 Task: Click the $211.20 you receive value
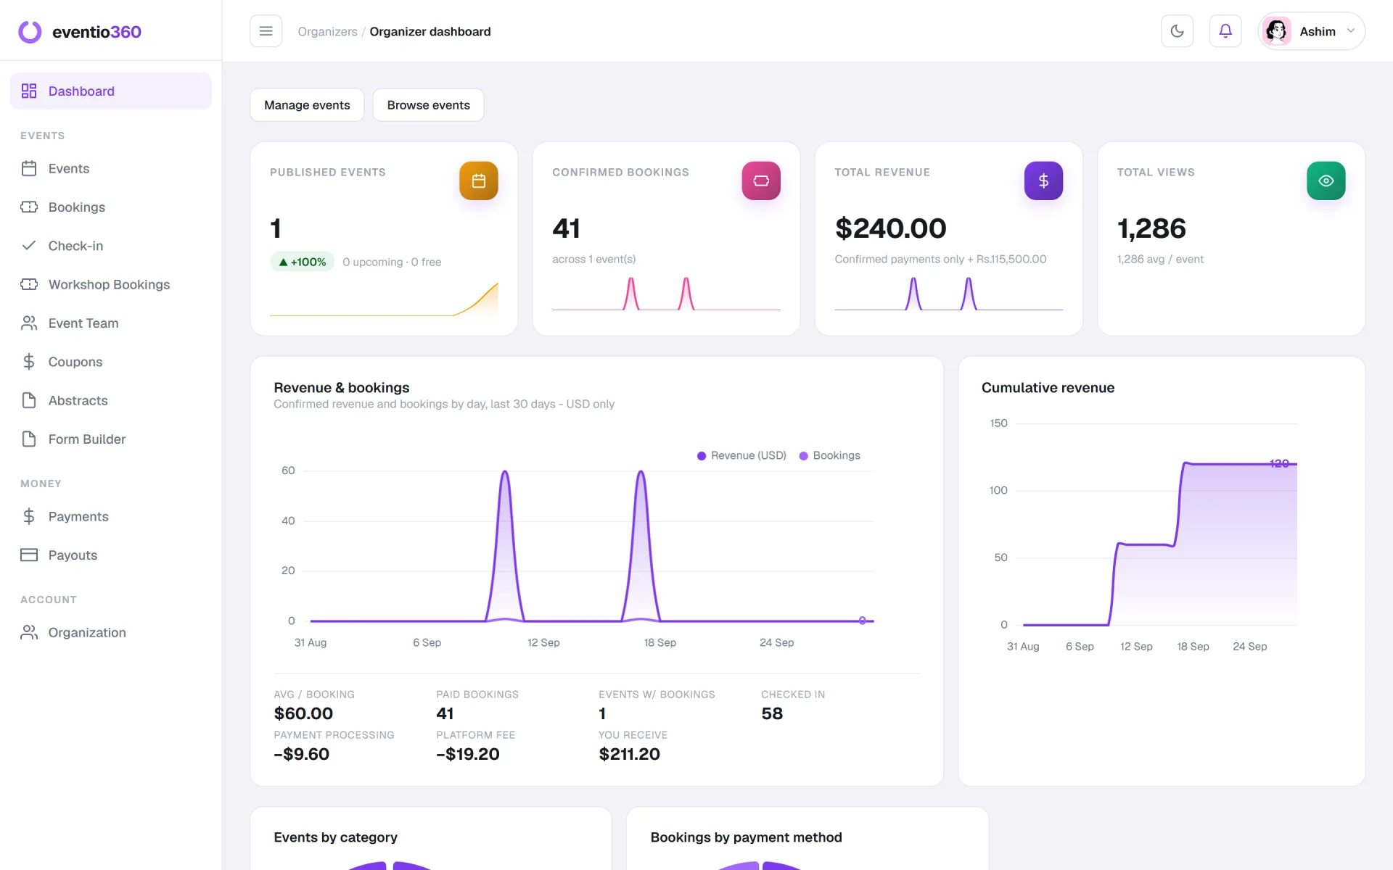[x=629, y=754]
